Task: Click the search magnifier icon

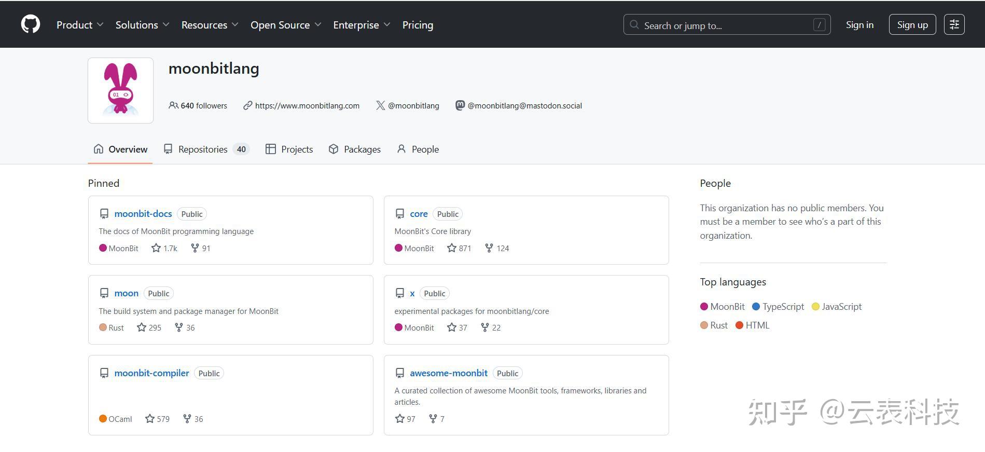Action: [634, 24]
